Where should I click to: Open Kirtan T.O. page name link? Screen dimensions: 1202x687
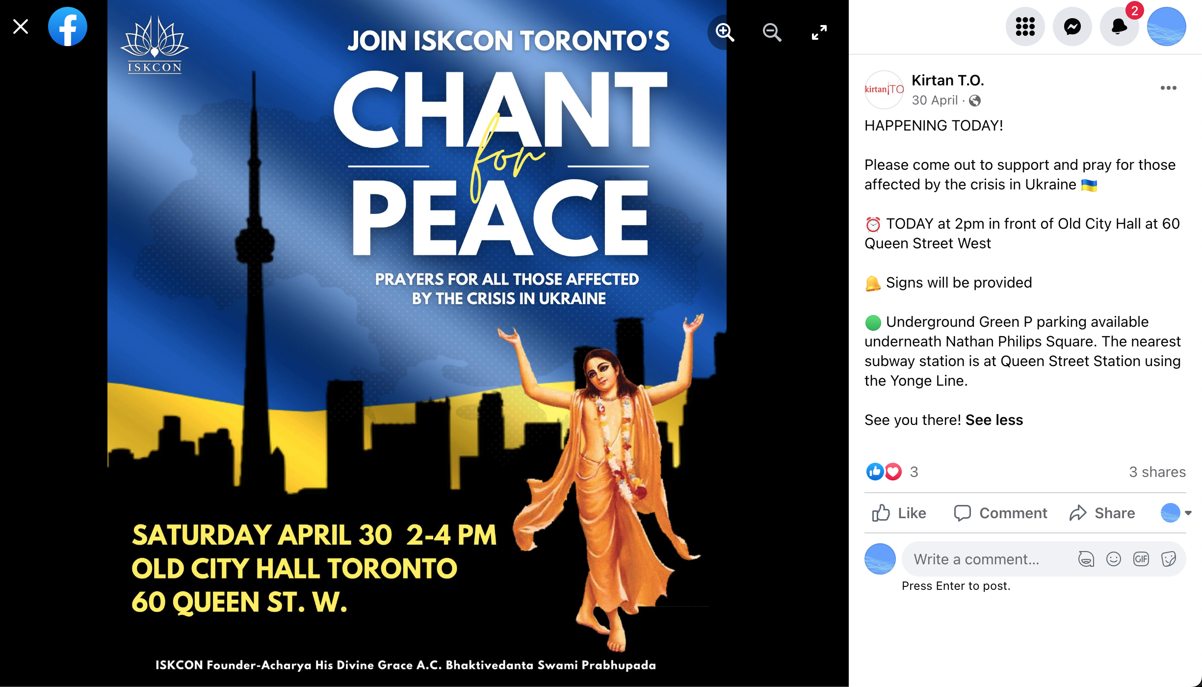[948, 80]
